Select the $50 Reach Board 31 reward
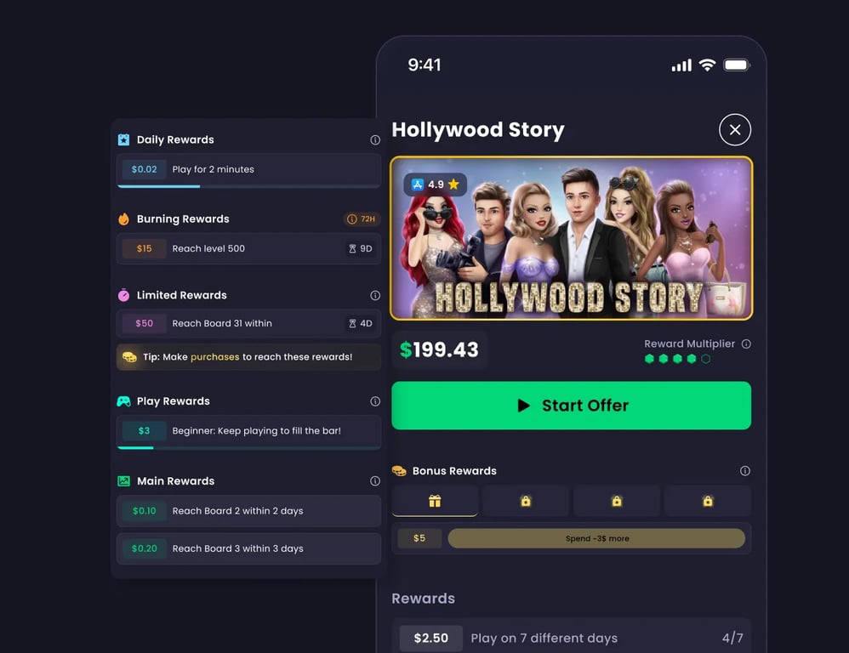This screenshot has height=653, width=849. click(x=249, y=324)
